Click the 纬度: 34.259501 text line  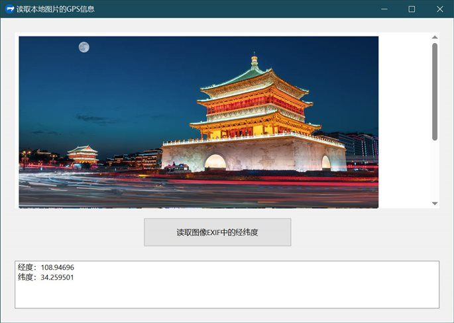click(x=46, y=277)
